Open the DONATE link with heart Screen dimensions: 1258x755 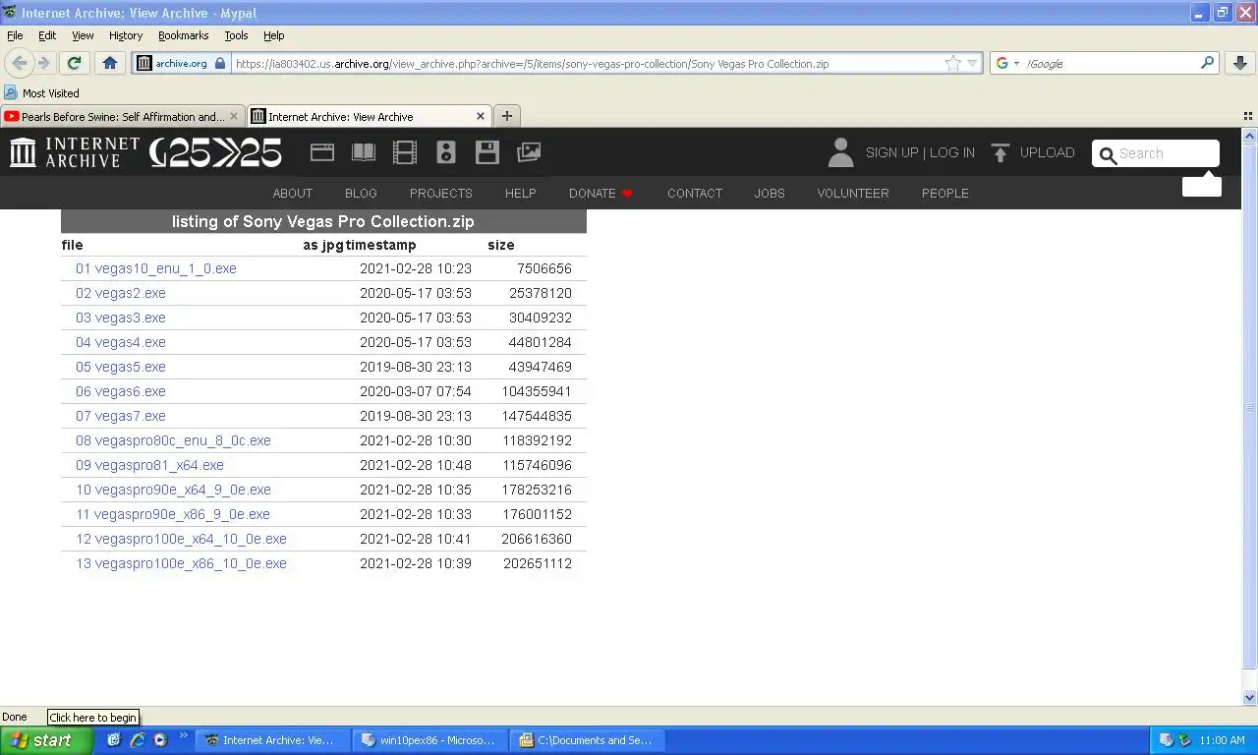click(x=600, y=193)
